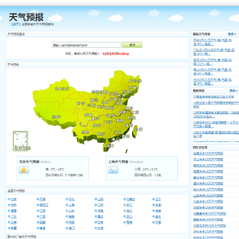Select 兰州 on the China map
This screenshot has height=239, width=239.
(x=92, y=106)
